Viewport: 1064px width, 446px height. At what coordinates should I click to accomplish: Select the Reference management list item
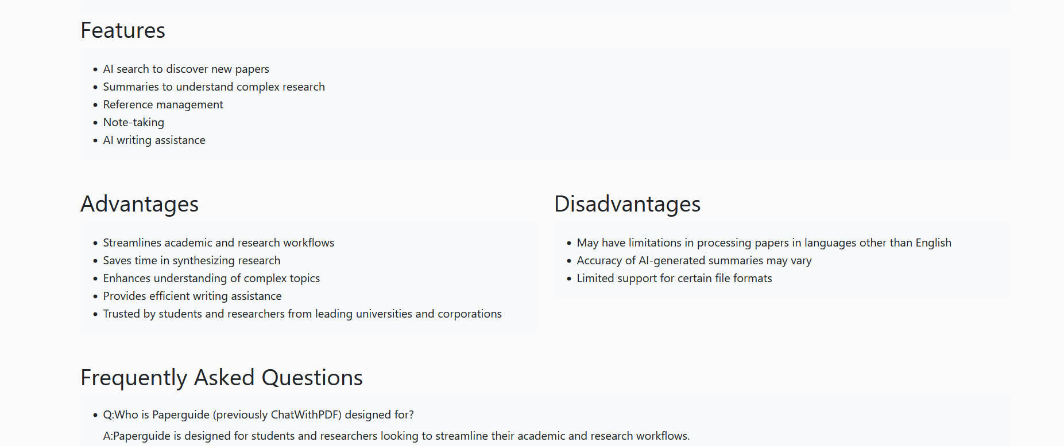click(x=163, y=104)
